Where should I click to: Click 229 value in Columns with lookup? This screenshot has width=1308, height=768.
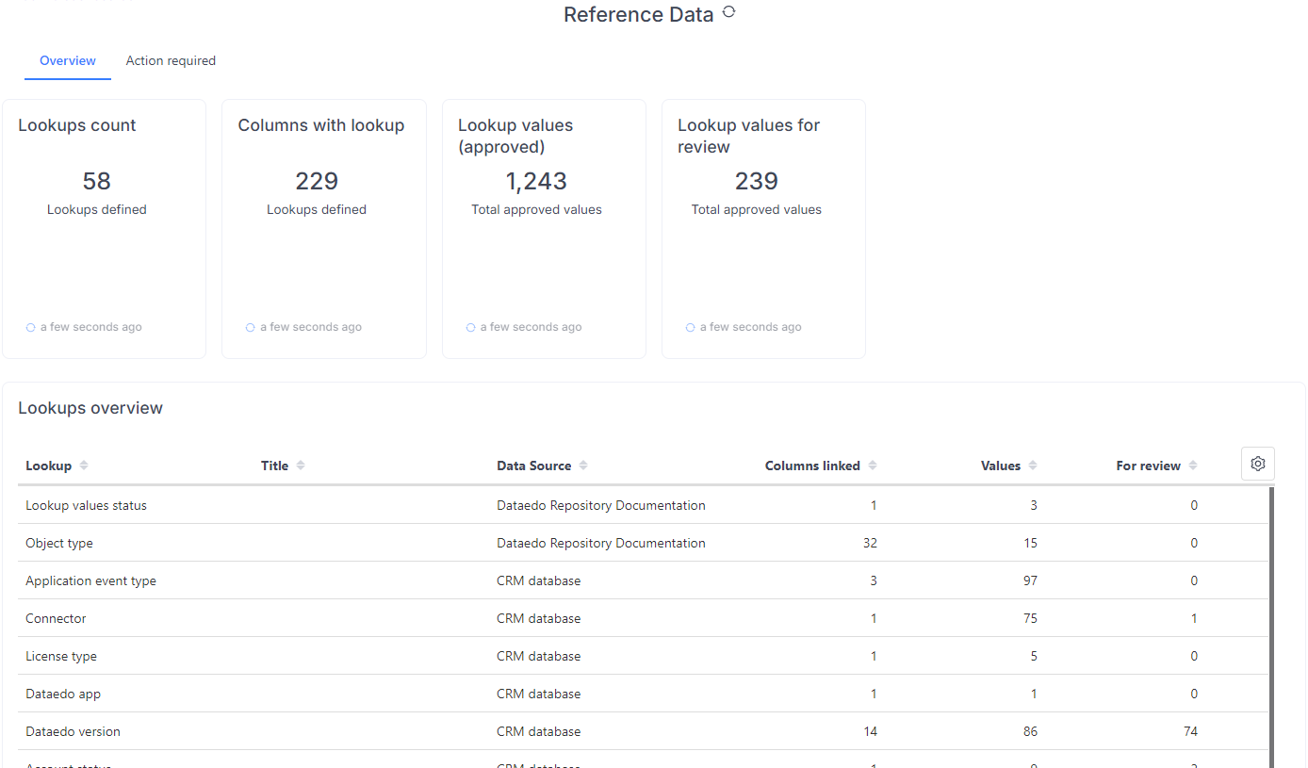(x=317, y=181)
